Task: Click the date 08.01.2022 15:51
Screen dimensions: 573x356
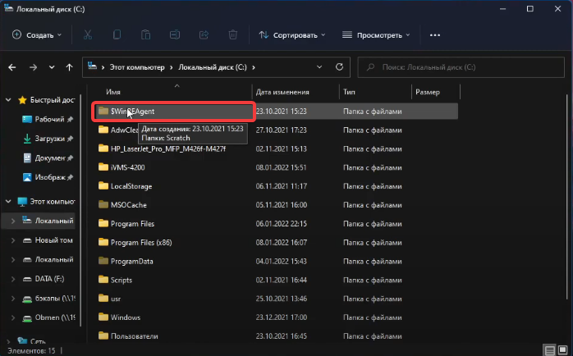Action: click(x=281, y=167)
